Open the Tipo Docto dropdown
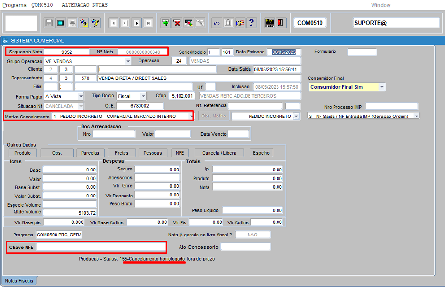 143,96
